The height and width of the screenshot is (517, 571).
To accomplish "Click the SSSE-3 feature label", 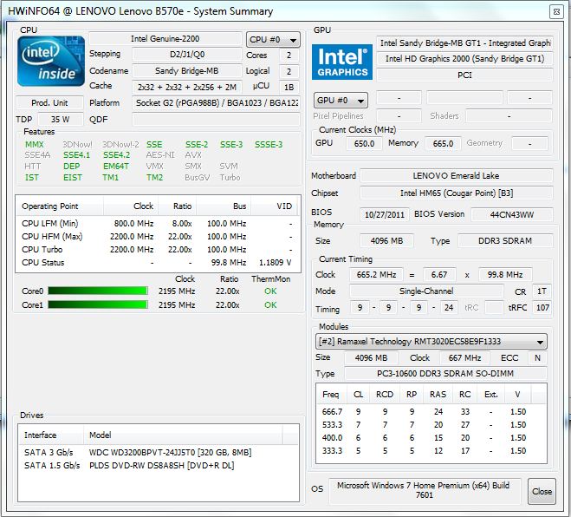I will pos(269,145).
